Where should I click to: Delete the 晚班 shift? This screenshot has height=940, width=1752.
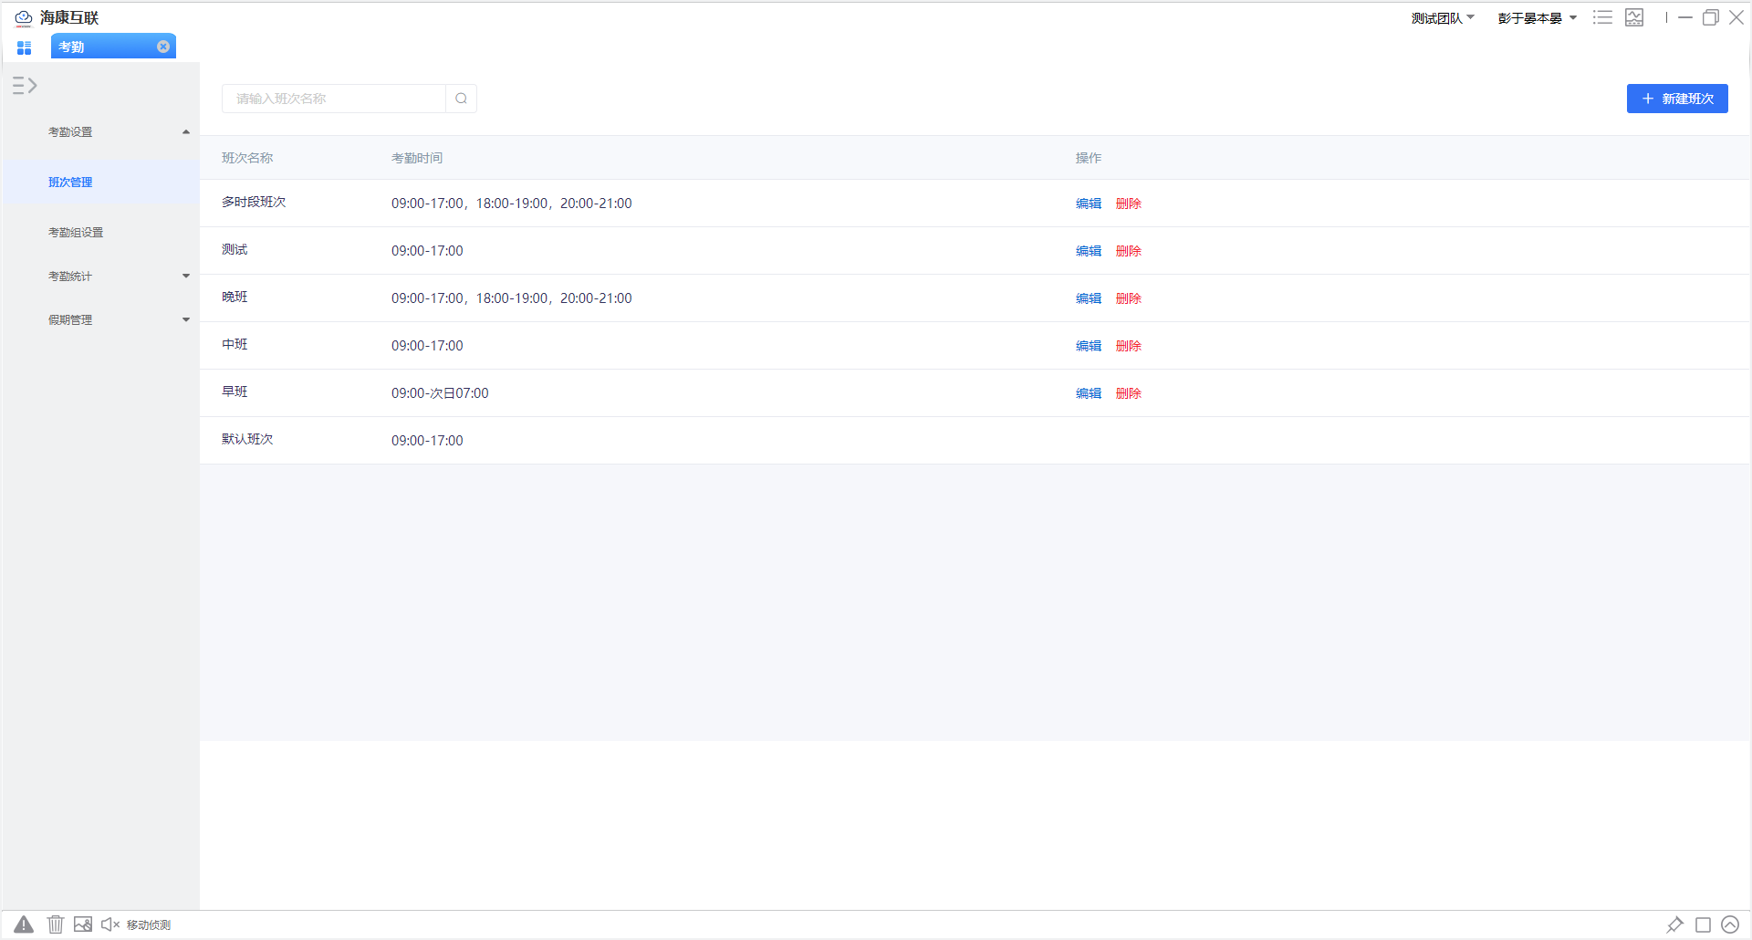(x=1129, y=298)
